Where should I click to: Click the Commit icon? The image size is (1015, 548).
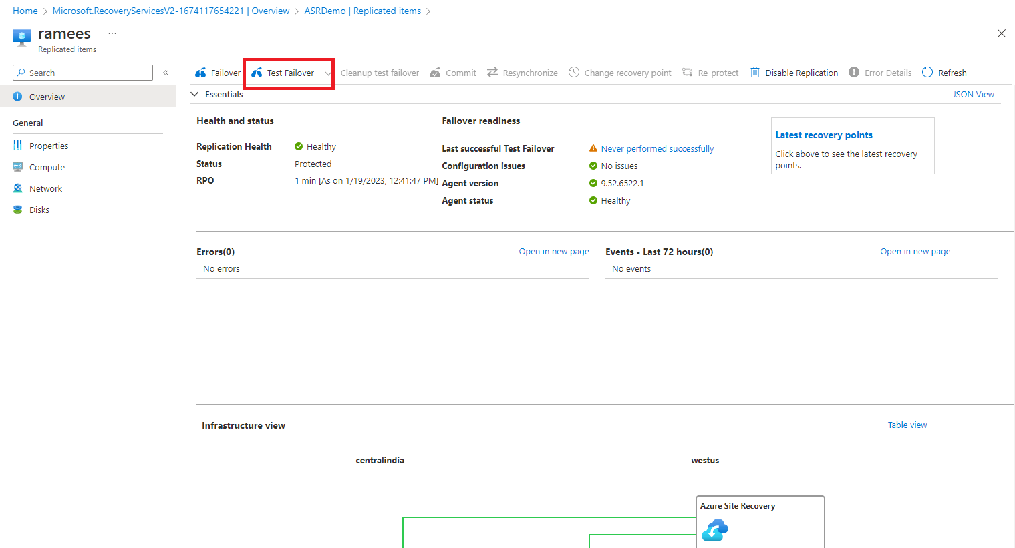coord(435,73)
